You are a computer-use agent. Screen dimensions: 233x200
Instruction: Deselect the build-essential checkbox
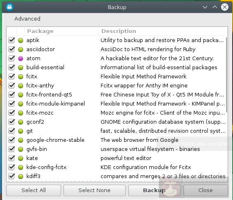click(x=12, y=67)
